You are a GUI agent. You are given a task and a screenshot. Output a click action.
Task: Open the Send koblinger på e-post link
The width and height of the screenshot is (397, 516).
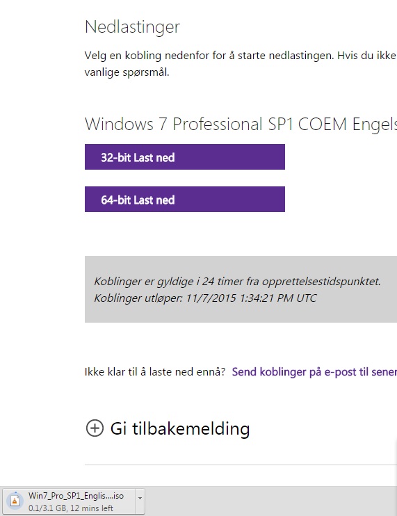click(314, 372)
